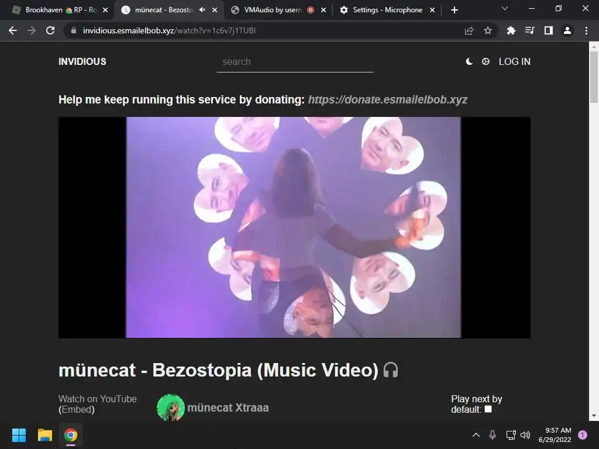Bookmark this page with the star

[x=487, y=30]
